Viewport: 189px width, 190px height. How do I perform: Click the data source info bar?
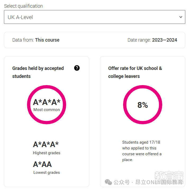click(x=94, y=40)
